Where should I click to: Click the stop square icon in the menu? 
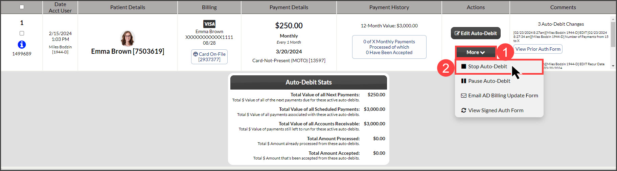pos(463,67)
